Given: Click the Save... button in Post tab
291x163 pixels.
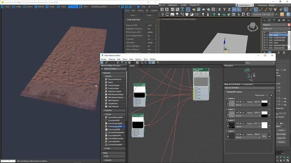Looking at the screenshot, I should click(133, 15).
